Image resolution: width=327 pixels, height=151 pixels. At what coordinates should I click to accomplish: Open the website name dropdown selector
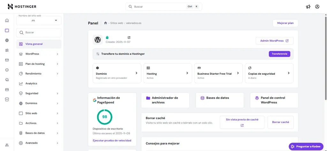pos(39,20)
